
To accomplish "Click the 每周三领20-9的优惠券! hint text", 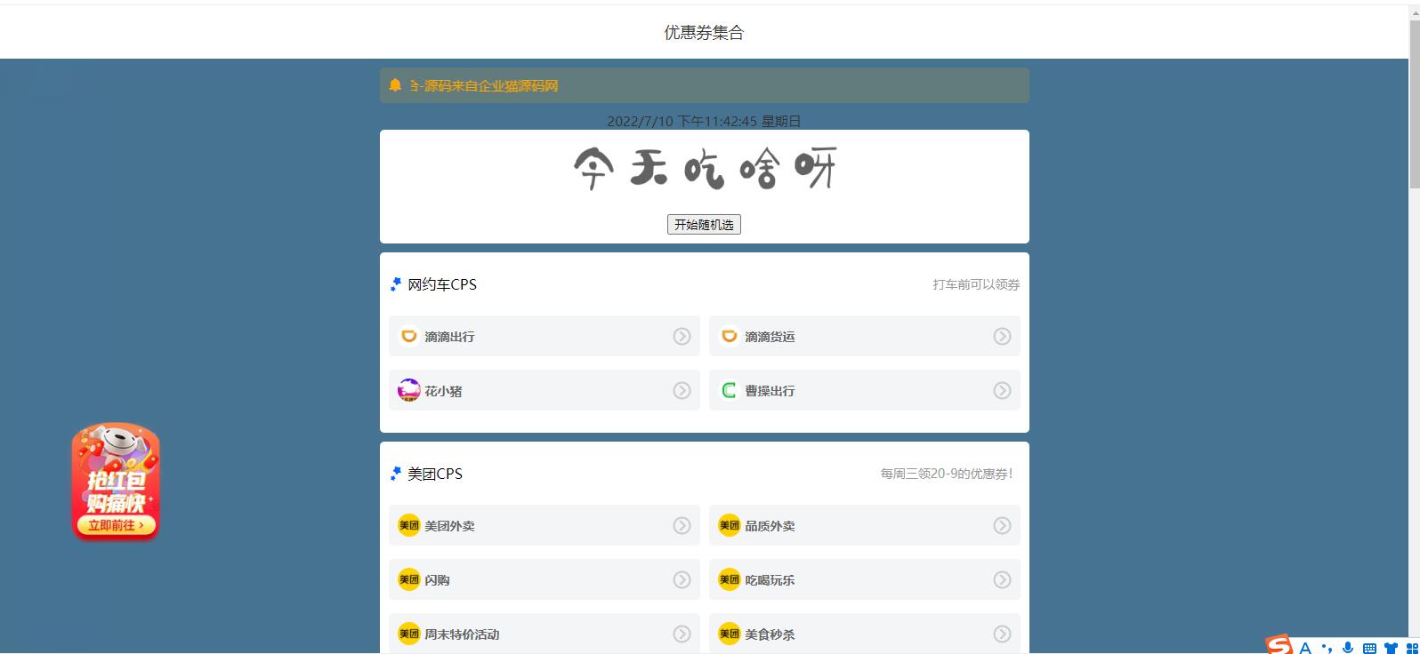I will (x=947, y=474).
